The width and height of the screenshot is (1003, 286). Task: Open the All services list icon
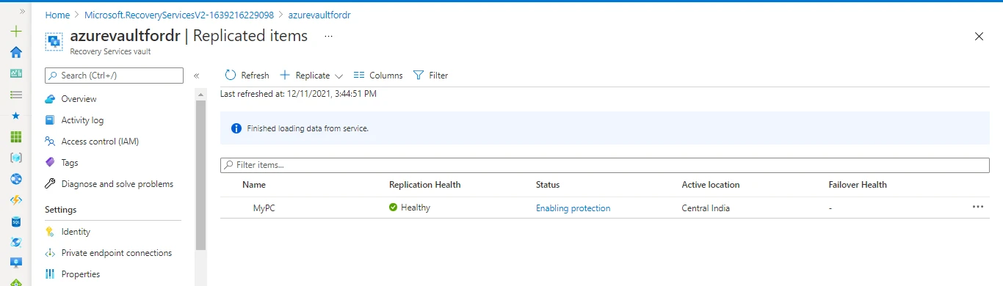click(x=16, y=95)
